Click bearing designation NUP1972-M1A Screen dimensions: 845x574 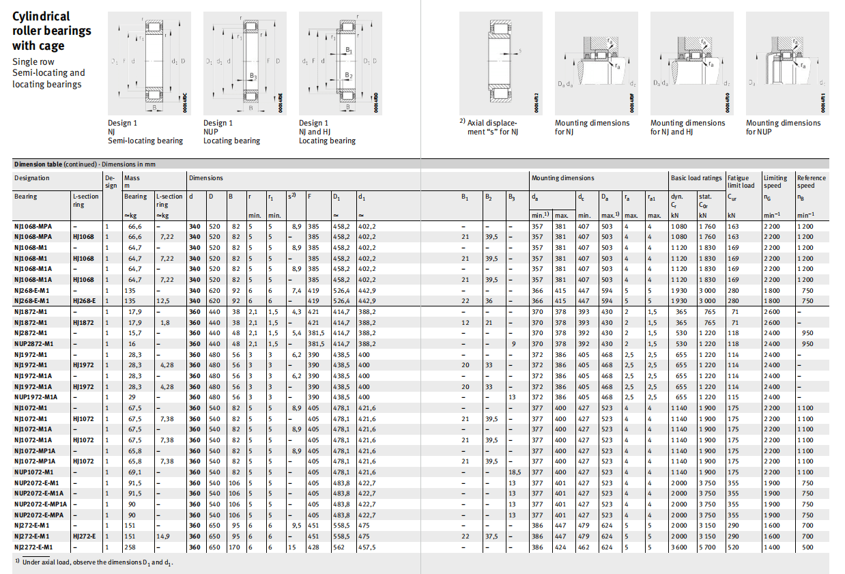(35, 397)
